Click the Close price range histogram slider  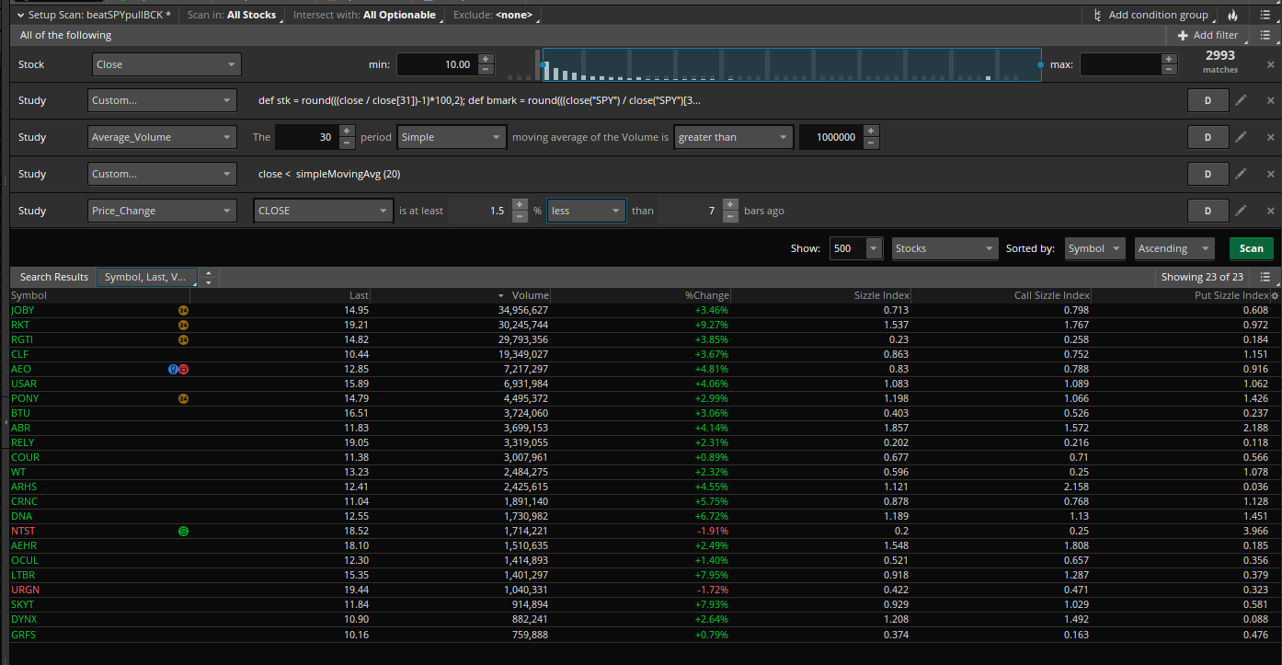pyautogui.click(x=791, y=64)
